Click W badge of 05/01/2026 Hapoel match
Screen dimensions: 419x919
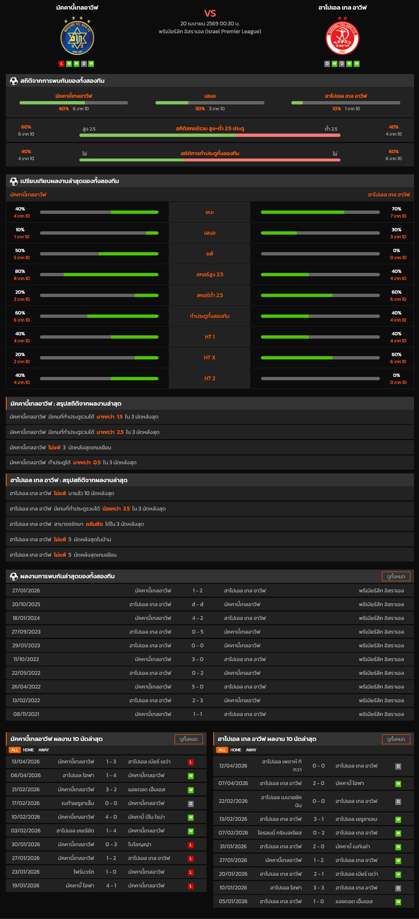click(398, 902)
